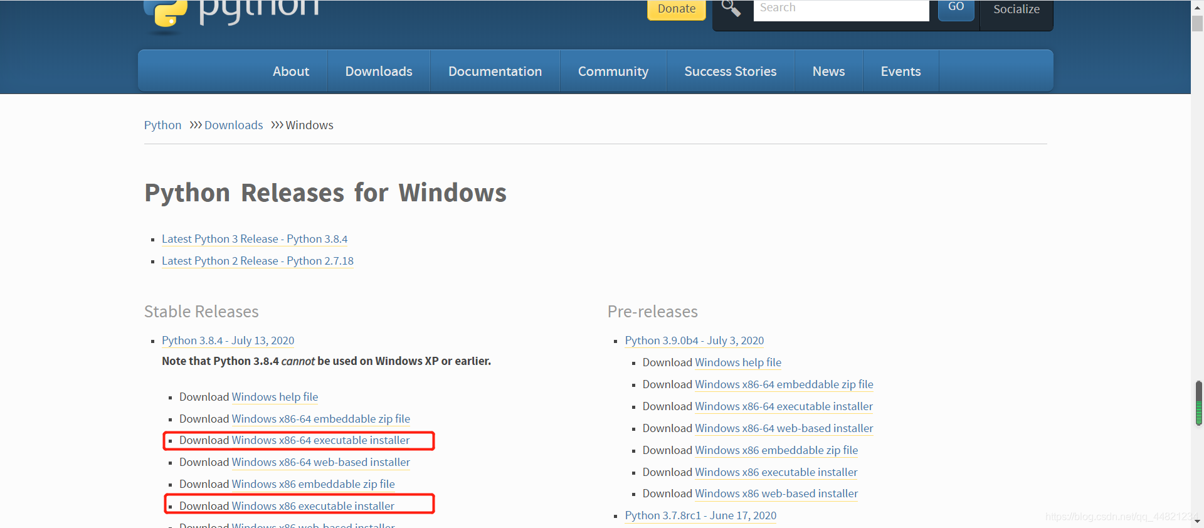
Task: Open Latest Python 3 Release - Python 3.8.4
Action: coord(255,239)
